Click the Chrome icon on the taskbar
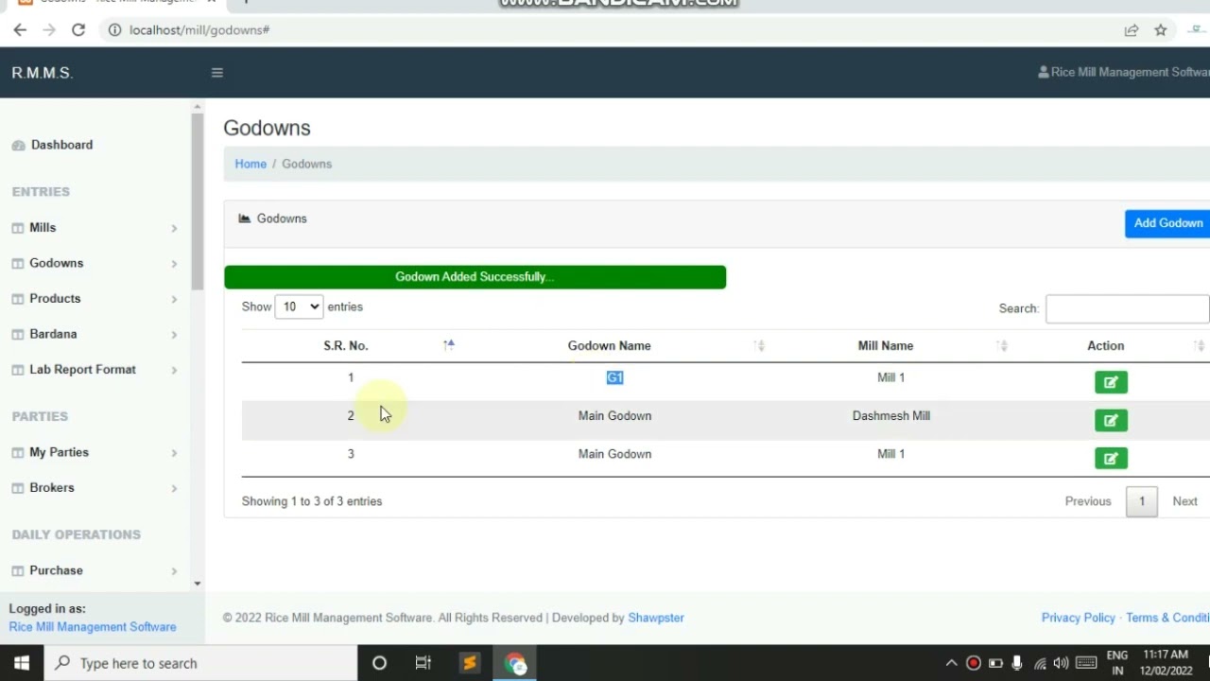The image size is (1210, 681). [515, 663]
